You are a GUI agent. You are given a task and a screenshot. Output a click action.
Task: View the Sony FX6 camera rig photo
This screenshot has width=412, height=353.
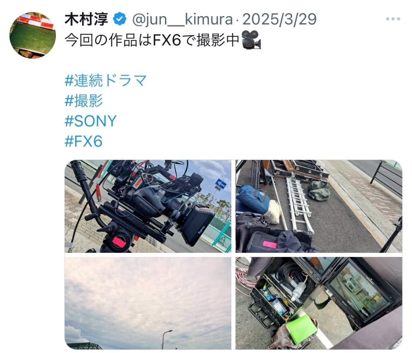click(148, 206)
